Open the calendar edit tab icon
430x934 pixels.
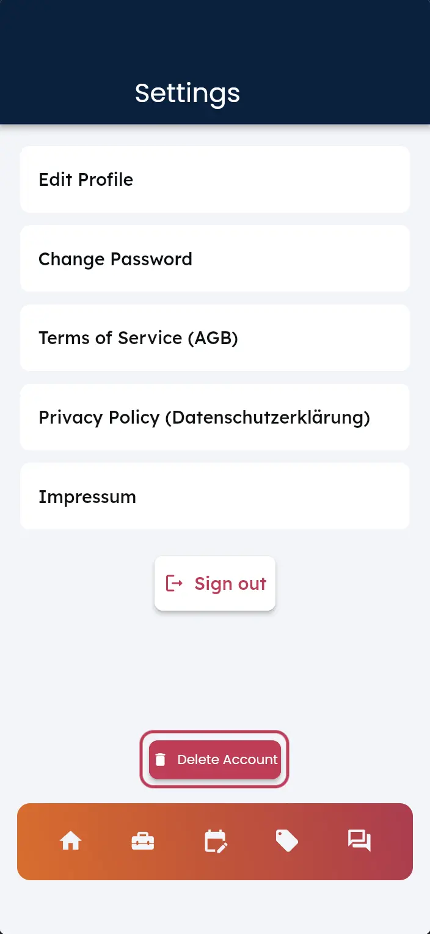pos(215,841)
